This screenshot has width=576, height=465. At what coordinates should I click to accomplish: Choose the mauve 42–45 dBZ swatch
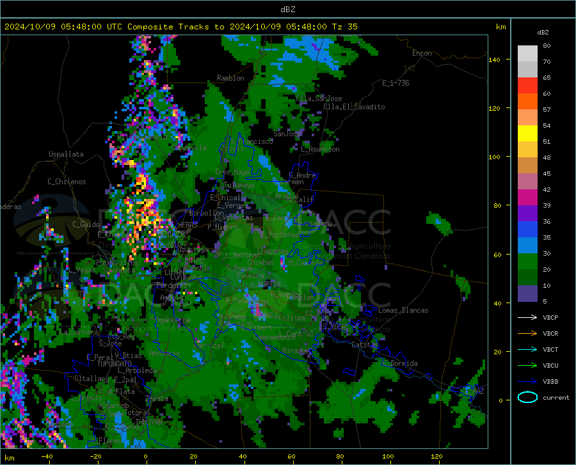pos(527,182)
